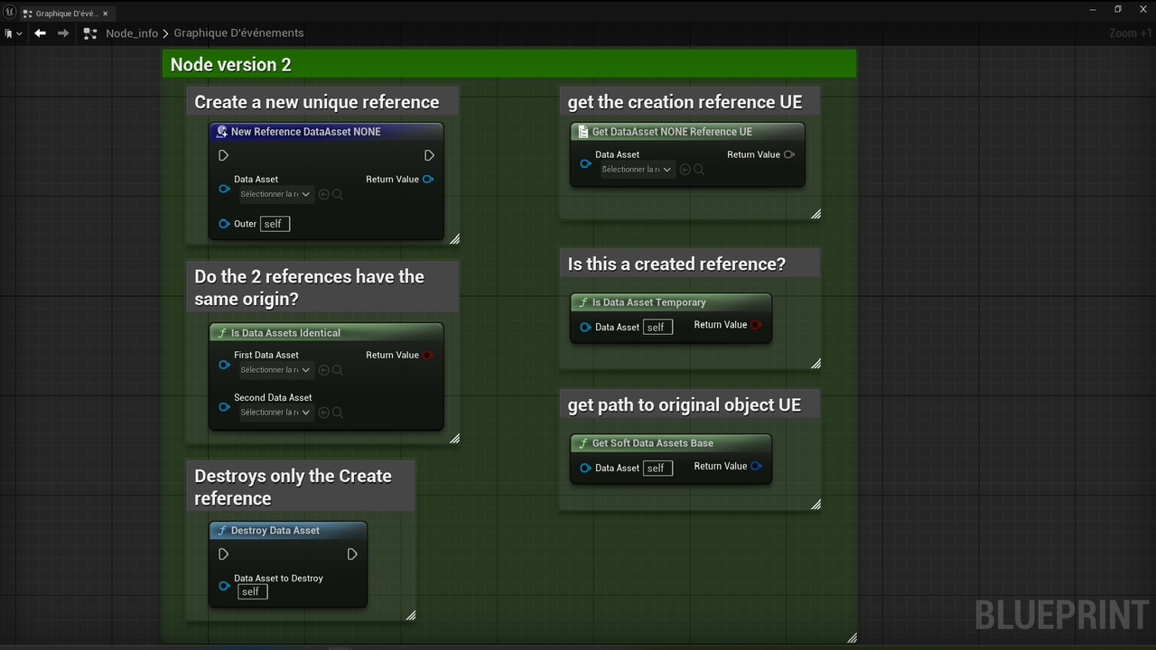Viewport: 1156px width, 650px height.
Task: Click Outer input pin on New Reference node
Action: pos(224,224)
